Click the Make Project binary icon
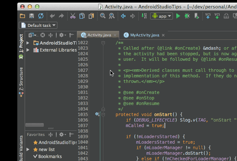237x161 pixels. point(144,16)
